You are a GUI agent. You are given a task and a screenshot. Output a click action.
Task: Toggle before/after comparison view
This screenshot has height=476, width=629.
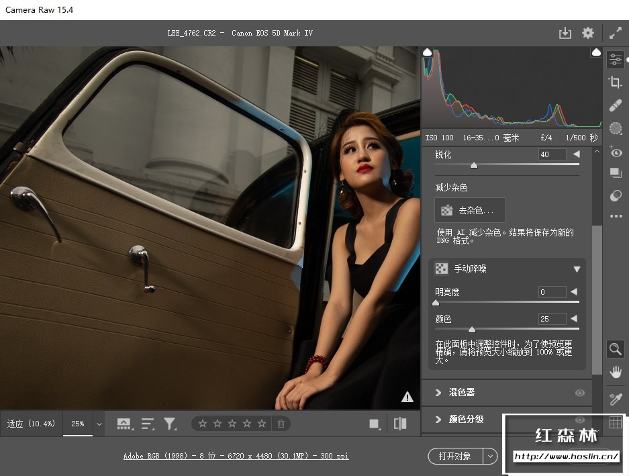400,424
